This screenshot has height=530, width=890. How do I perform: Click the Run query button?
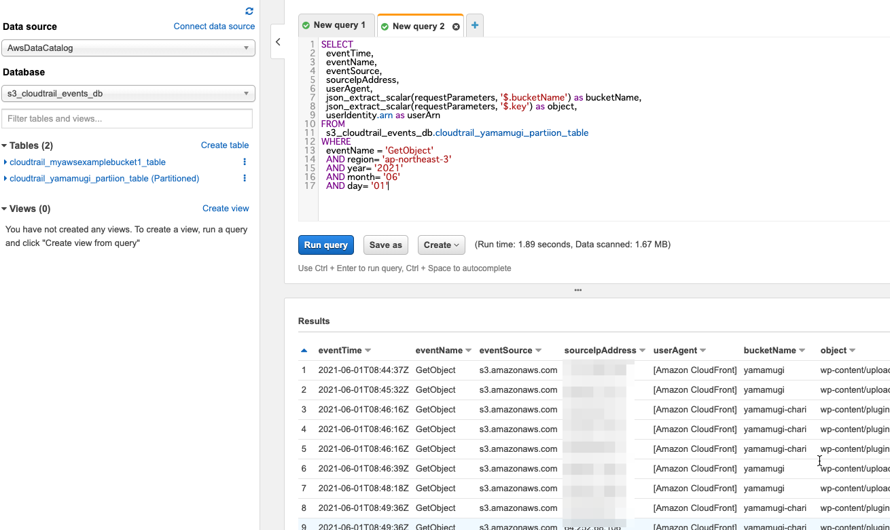pyautogui.click(x=326, y=245)
